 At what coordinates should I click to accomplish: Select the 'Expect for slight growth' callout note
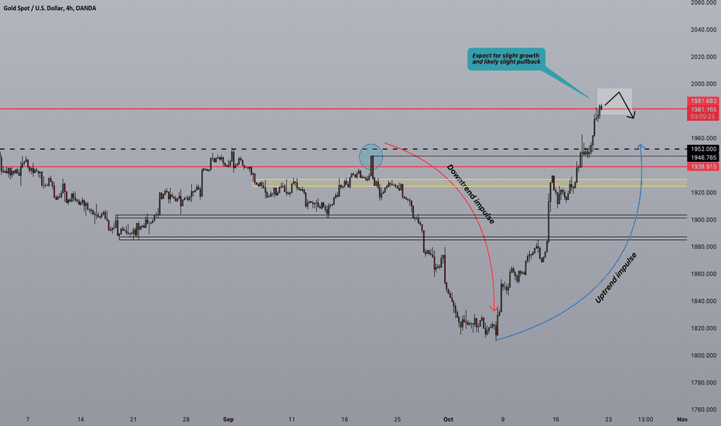506,59
